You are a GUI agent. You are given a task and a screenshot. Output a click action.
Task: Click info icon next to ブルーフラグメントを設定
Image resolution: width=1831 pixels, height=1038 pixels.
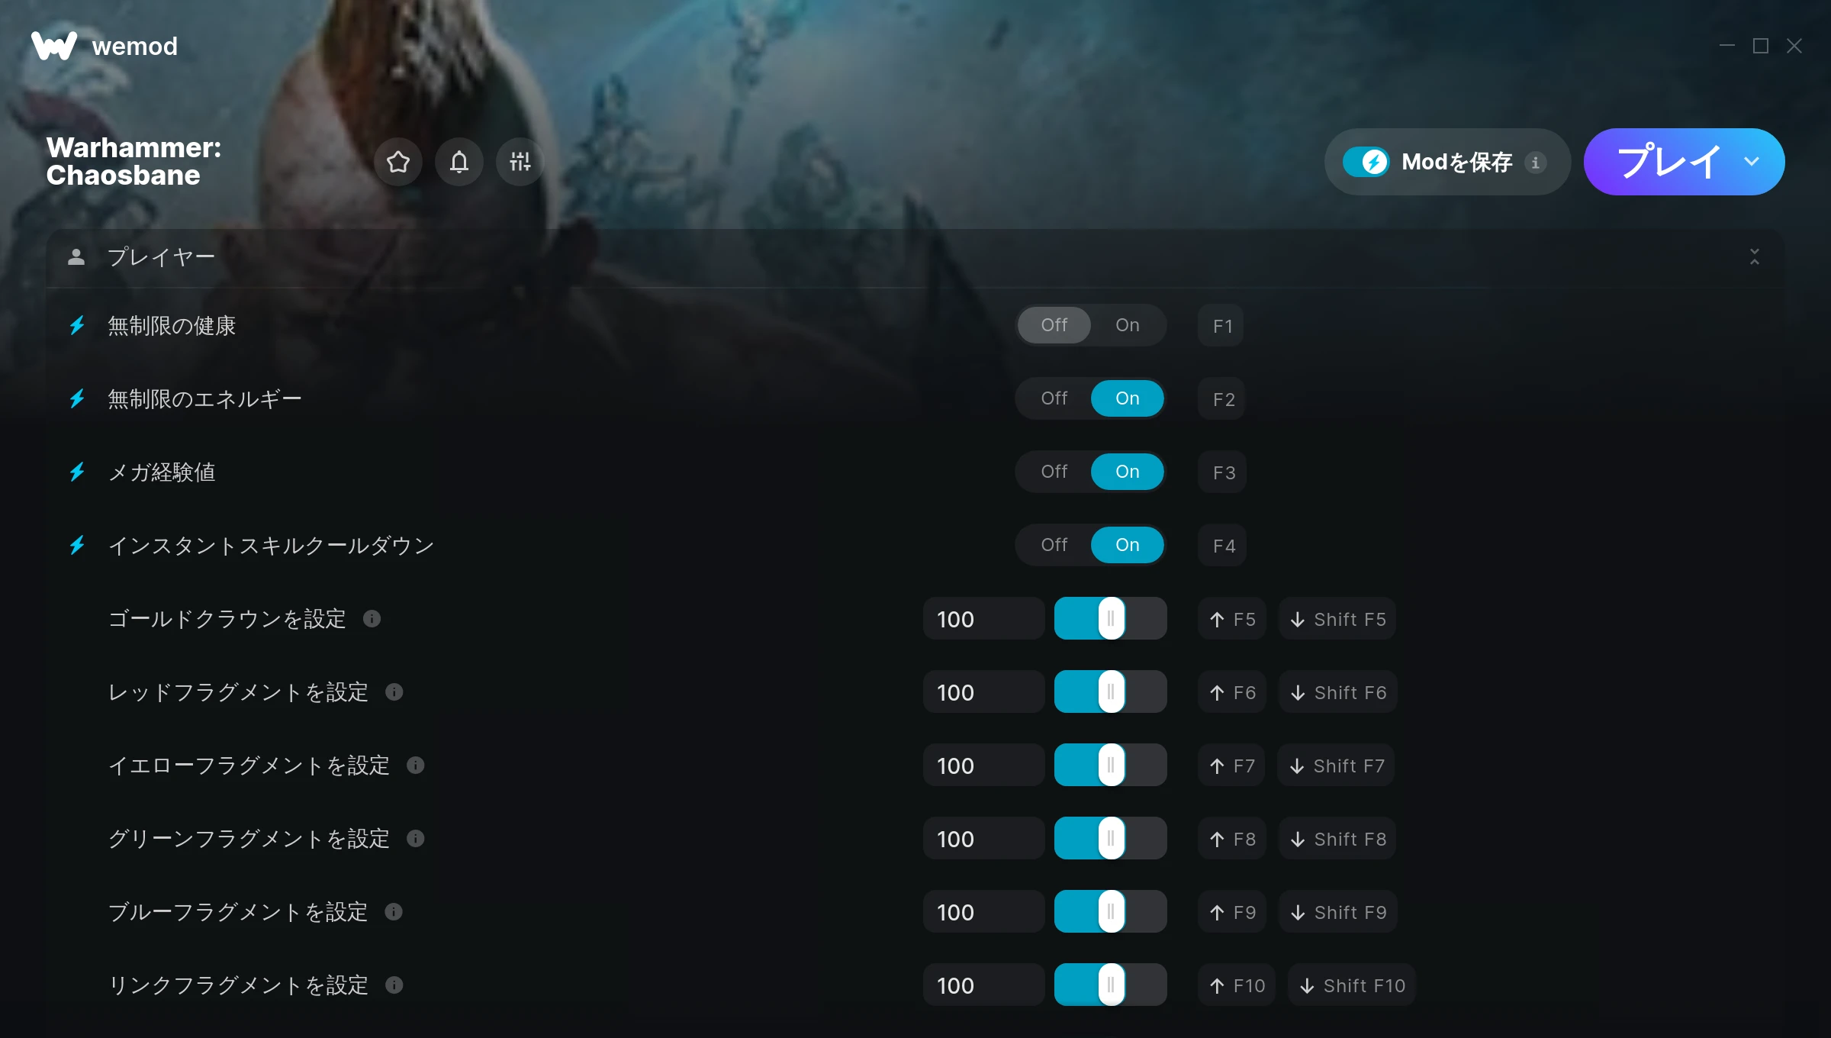pyautogui.click(x=394, y=911)
